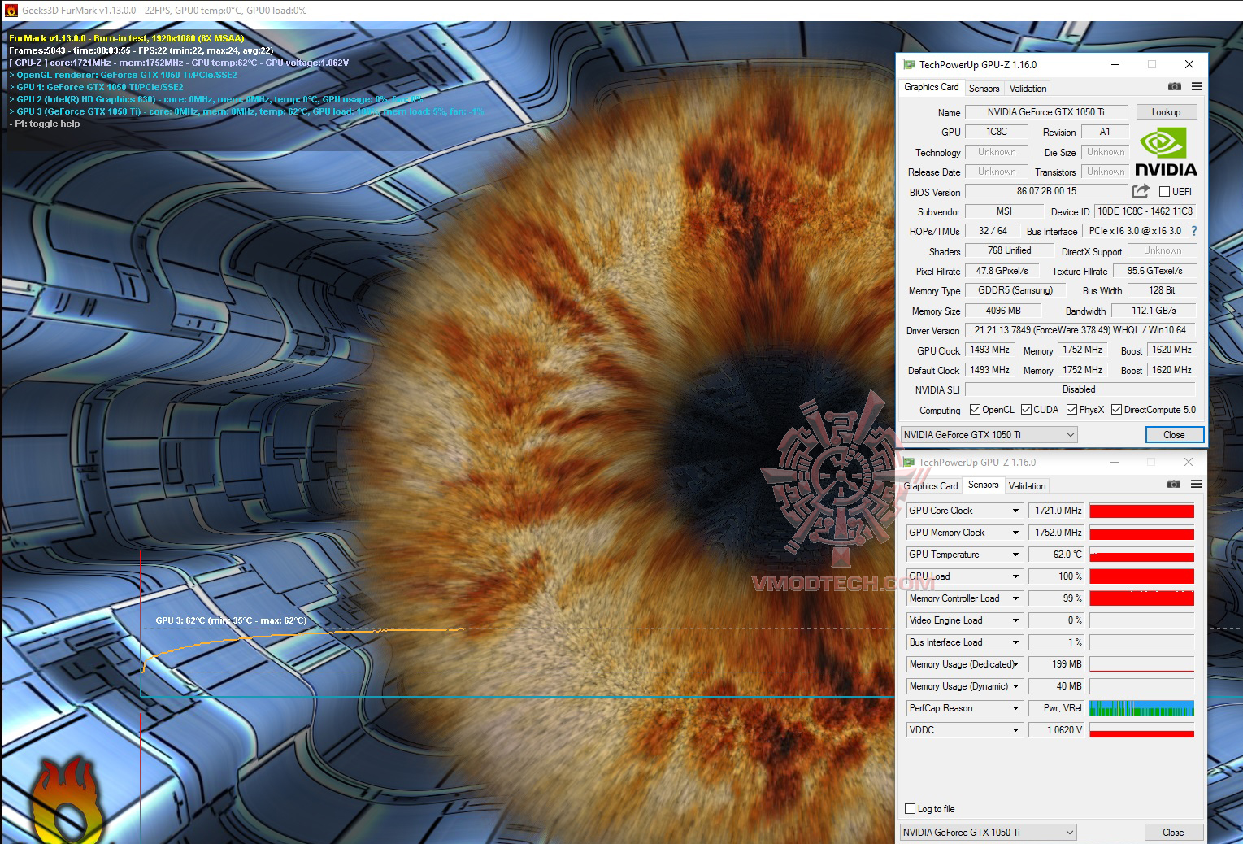This screenshot has width=1243, height=844.
Task: Click Close button in sensors GPU-Z window
Action: pyautogui.click(x=1173, y=833)
